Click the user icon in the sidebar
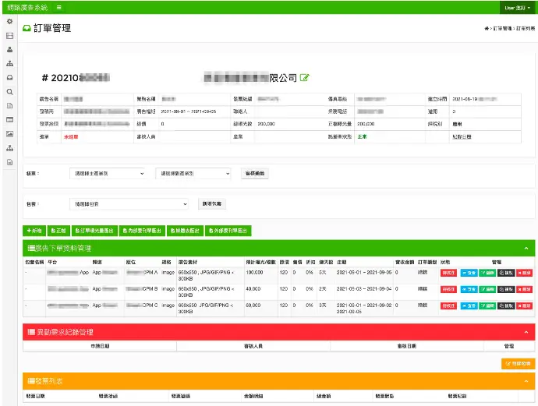This screenshot has height=406, width=538. 9,49
